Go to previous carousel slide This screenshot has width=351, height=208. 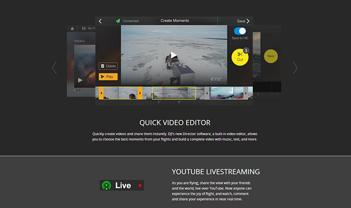[x=55, y=67]
